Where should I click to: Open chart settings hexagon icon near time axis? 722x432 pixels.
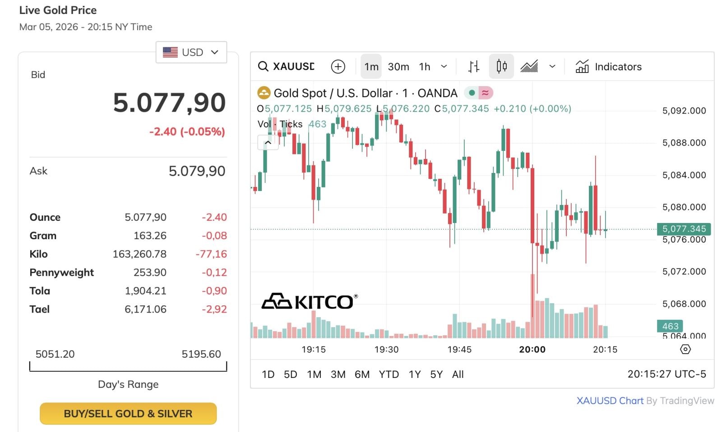click(685, 349)
